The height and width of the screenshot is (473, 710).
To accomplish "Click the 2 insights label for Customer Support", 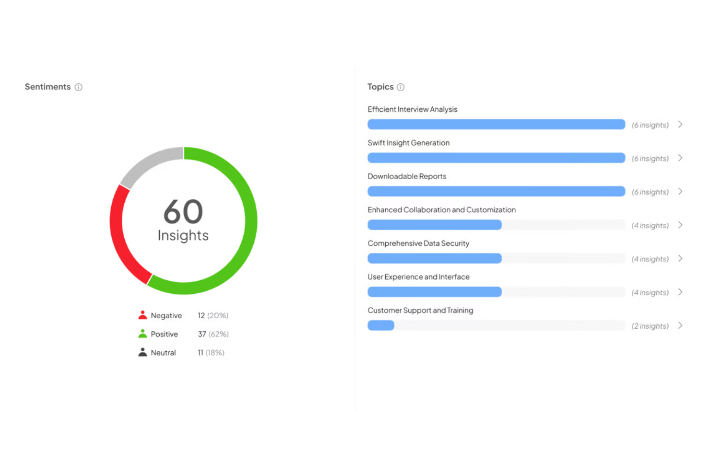I will 650,325.
